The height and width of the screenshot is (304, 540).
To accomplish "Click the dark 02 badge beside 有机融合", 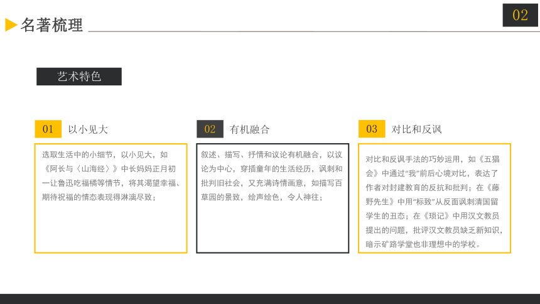I will (x=210, y=129).
